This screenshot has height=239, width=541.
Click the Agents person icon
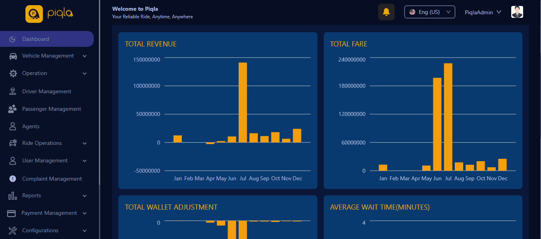13,126
